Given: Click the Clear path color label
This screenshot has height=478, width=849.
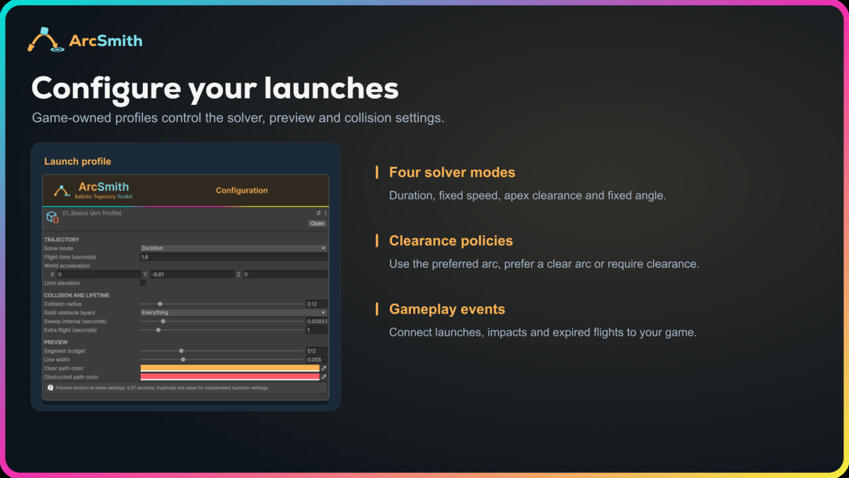Looking at the screenshot, I should [x=64, y=368].
